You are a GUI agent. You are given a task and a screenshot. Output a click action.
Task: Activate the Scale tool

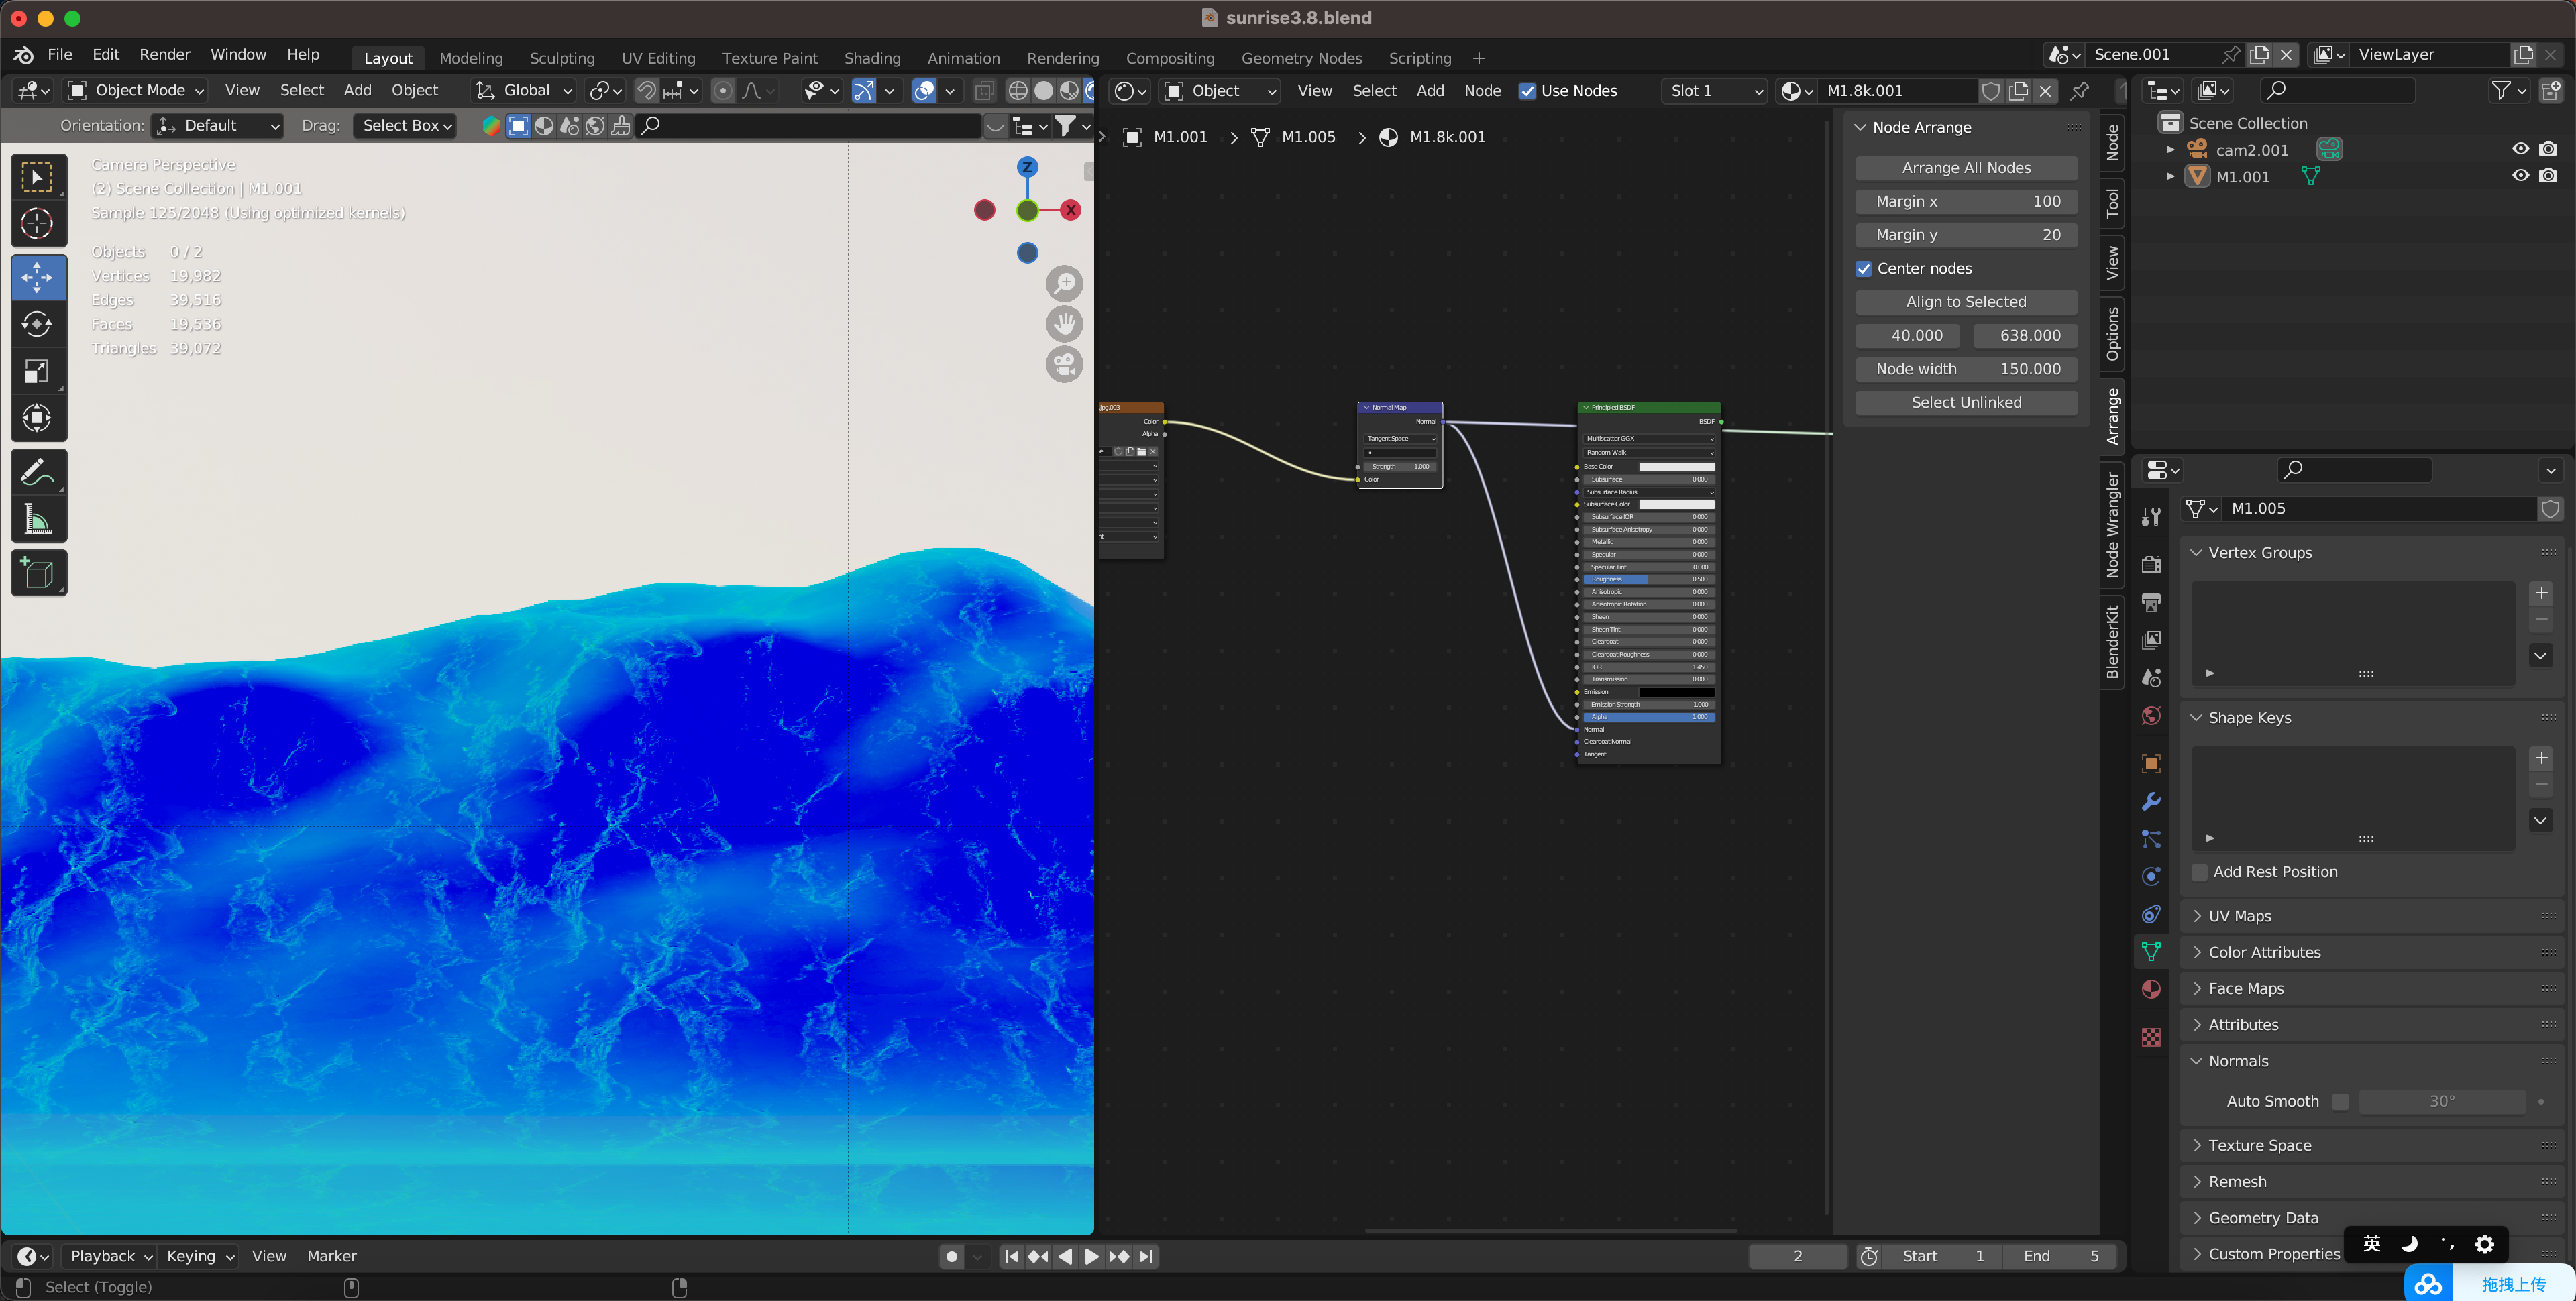pos(38,371)
